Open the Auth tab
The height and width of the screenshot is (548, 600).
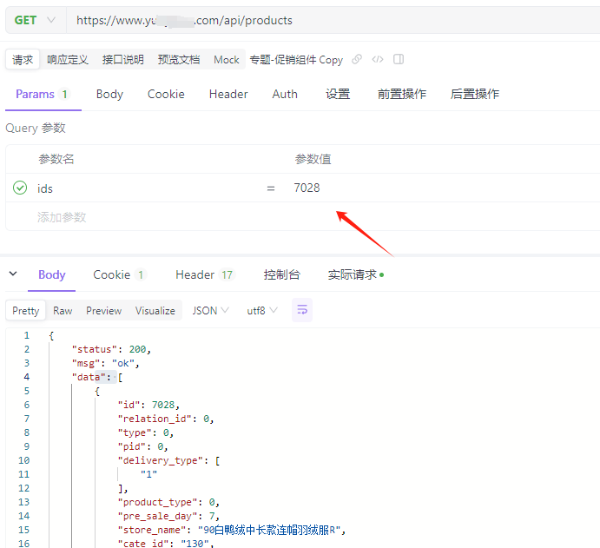285,94
